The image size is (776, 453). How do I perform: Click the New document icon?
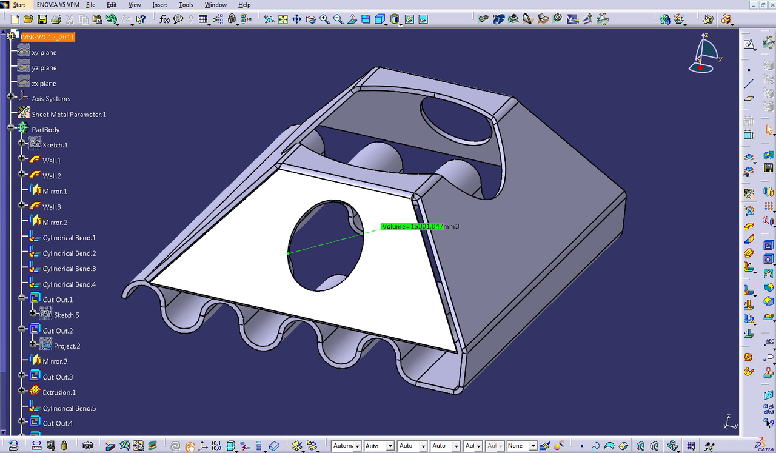click(x=15, y=19)
